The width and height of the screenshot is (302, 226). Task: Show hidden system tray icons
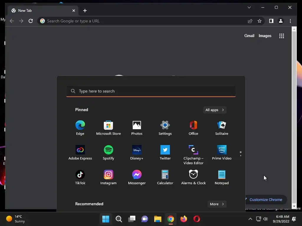click(250, 219)
